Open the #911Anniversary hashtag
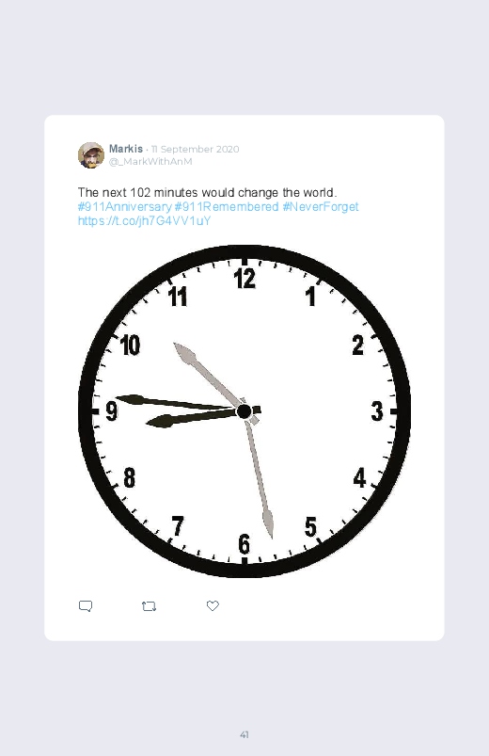The width and height of the screenshot is (489, 756). point(125,207)
